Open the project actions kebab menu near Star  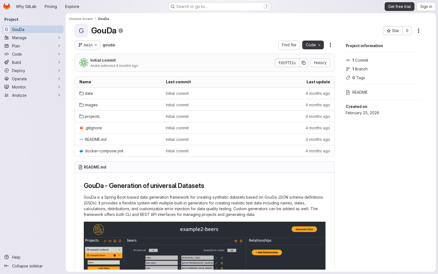pyautogui.click(x=418, y=31)
